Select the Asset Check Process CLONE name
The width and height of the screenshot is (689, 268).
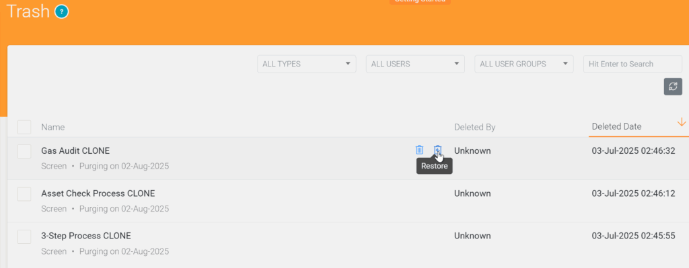(98, 193)
